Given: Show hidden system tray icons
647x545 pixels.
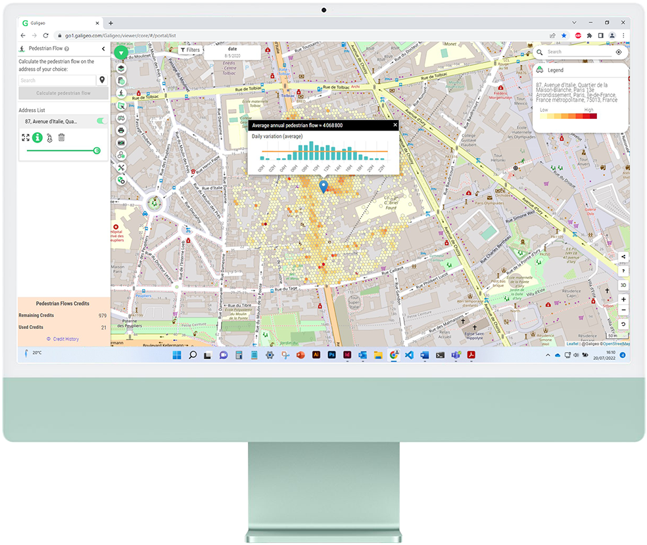Looking at the screenshot, I should tap(548, 355).
